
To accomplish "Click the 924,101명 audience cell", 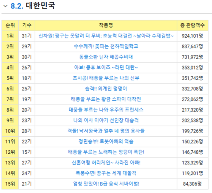I will point(193,36).
